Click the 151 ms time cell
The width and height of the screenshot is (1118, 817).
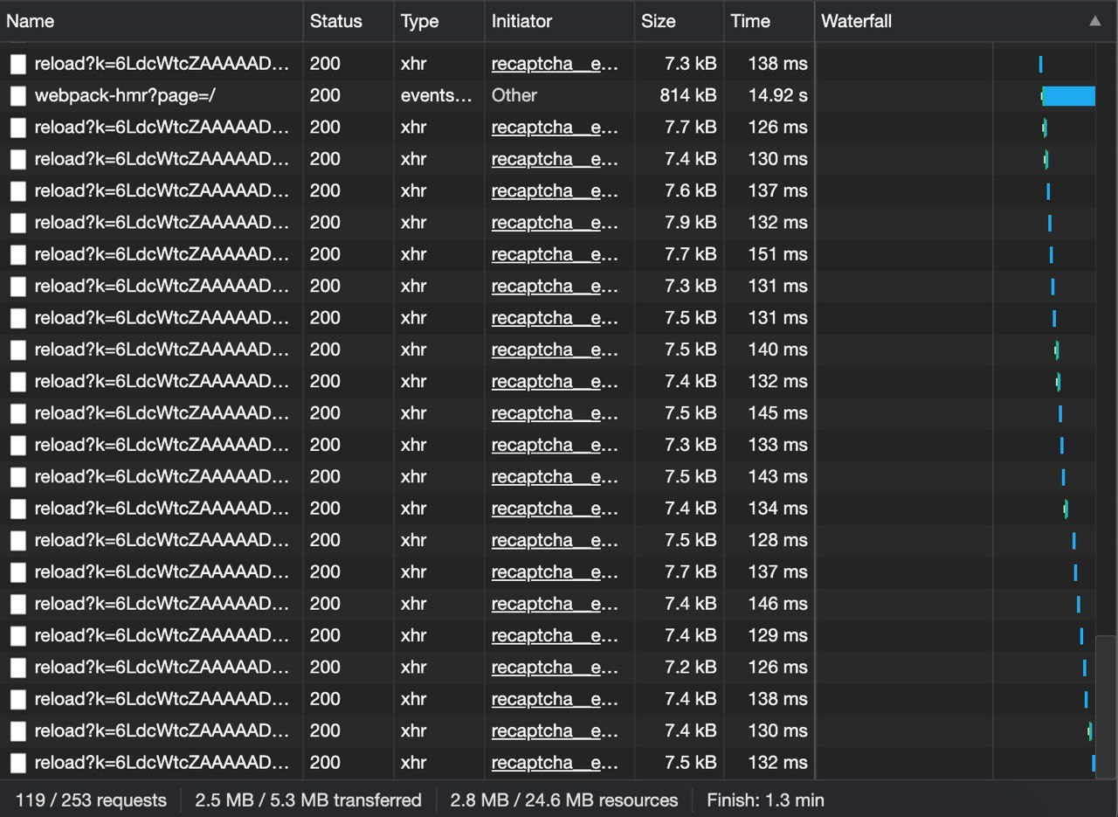point(778,254)
